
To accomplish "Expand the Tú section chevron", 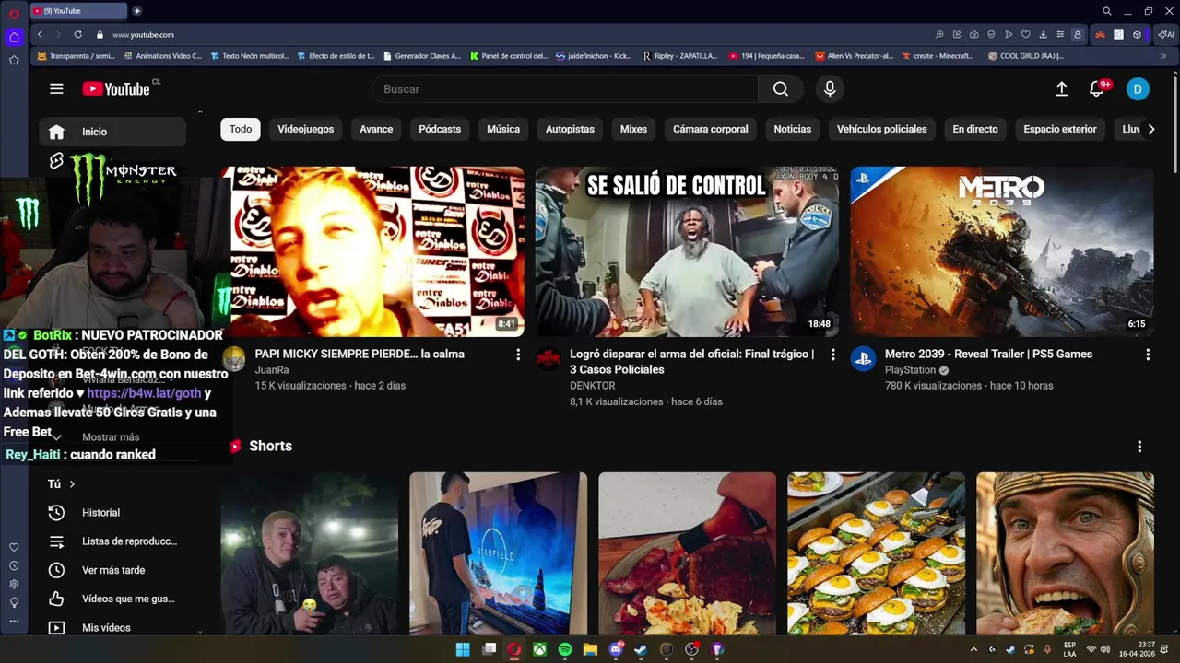I will [x=72, y=484].
